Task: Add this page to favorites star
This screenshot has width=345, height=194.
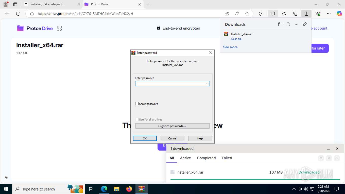Action: click(247, 14)
